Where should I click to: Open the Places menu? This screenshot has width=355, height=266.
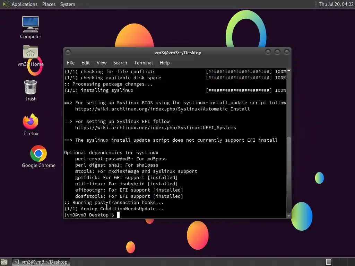[49, 4]
